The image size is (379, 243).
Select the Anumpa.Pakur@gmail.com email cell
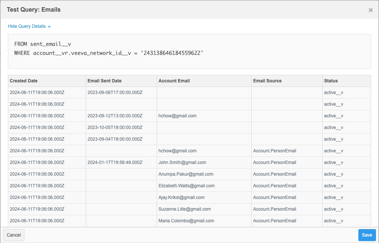[186, 174]
